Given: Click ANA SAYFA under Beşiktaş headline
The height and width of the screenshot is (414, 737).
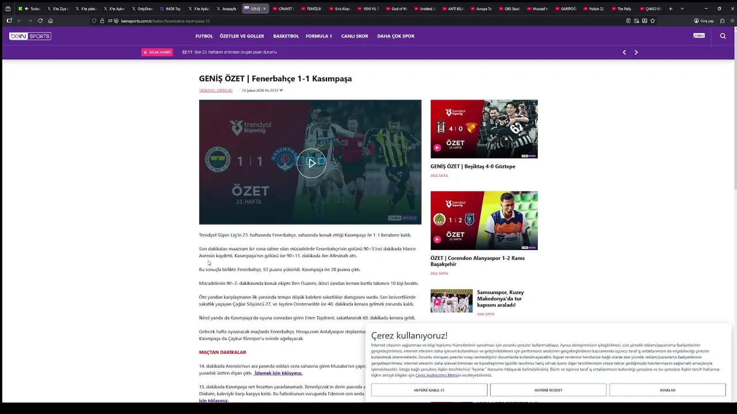Looking at the screenshot, I should click(439, 175).
